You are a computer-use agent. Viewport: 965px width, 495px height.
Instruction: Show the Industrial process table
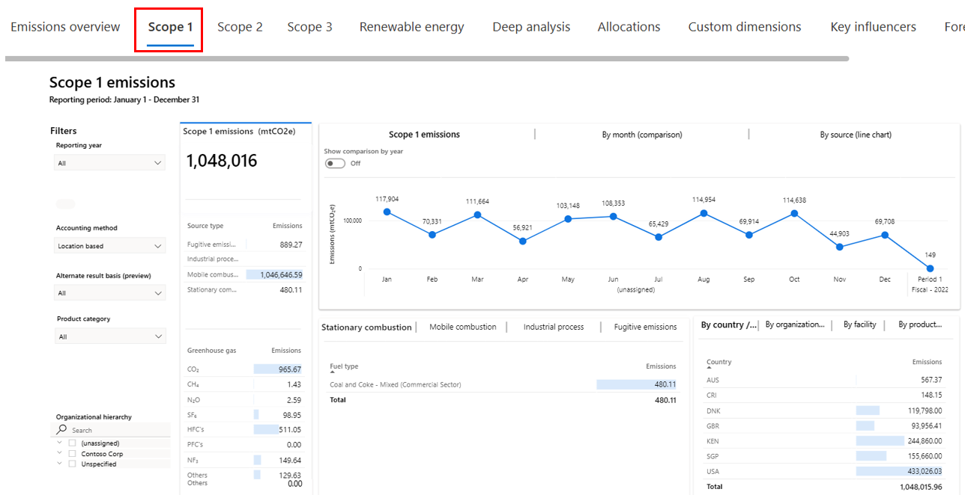click(x=554, y=327)
